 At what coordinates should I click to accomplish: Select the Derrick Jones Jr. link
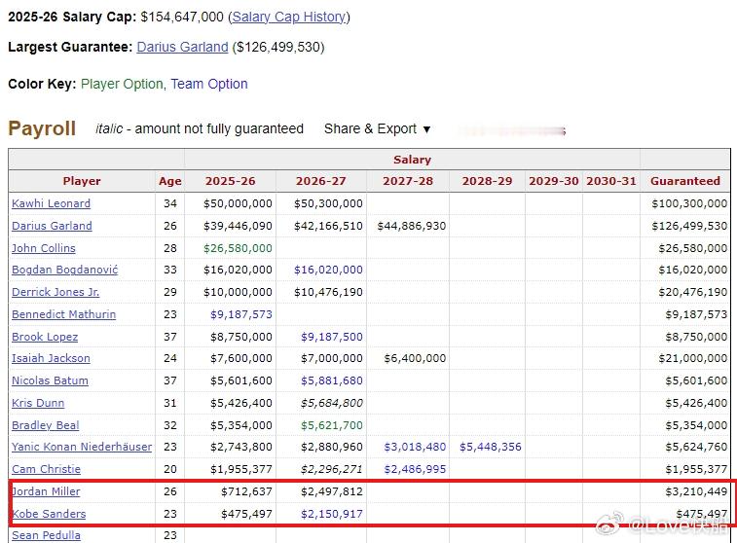(x=55, y=292)
